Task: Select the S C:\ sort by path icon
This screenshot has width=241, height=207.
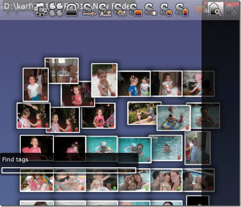Action: click(121, 10)
